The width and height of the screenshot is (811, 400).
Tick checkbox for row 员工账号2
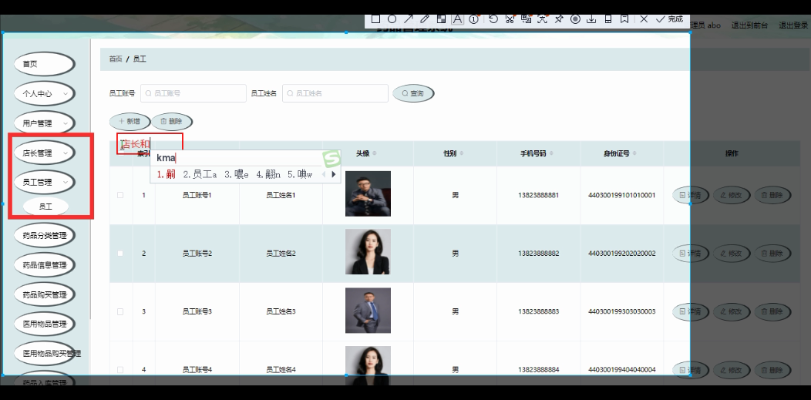coord(120,254)
